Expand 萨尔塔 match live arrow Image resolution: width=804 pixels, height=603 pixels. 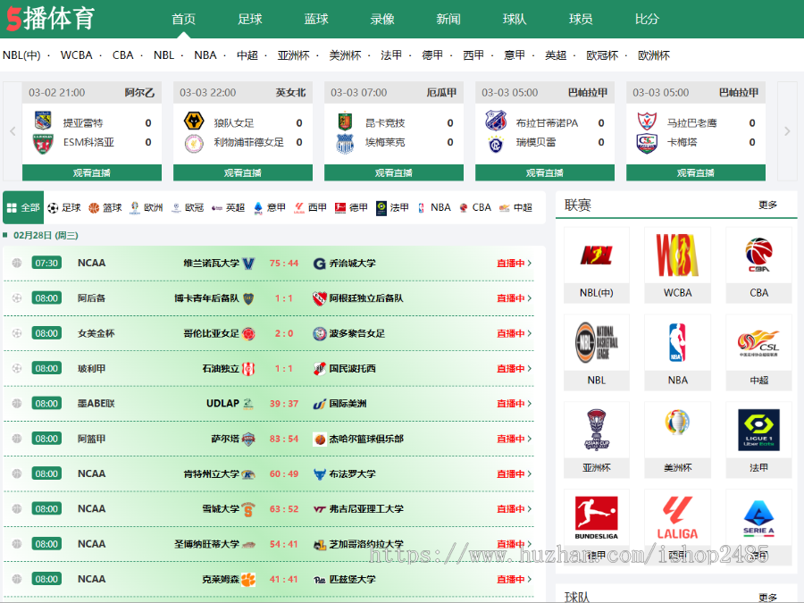click(x=530, y=439)
